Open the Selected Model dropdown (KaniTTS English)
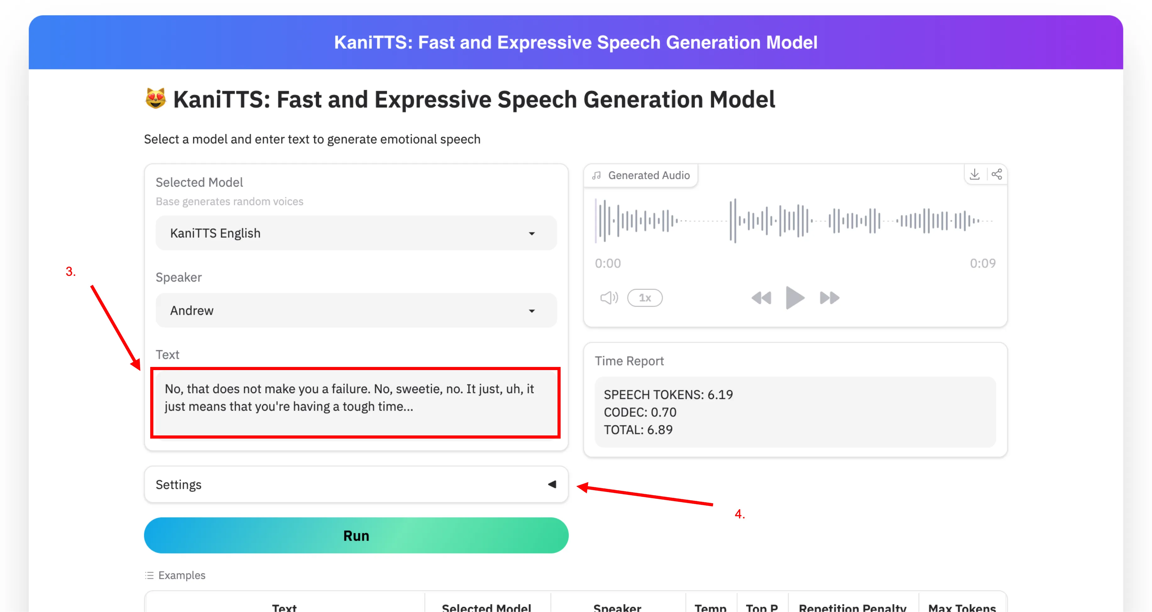 coord(356,233)
